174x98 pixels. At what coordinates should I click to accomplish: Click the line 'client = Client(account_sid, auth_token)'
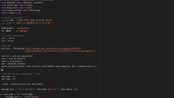click(22, 84)
